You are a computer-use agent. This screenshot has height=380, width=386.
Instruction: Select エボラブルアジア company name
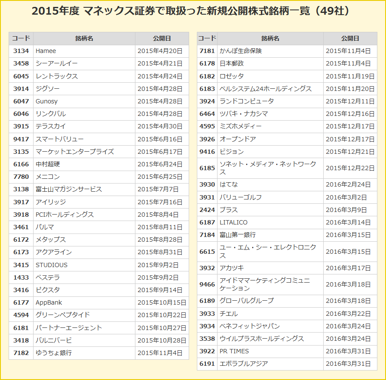point(244,364)
